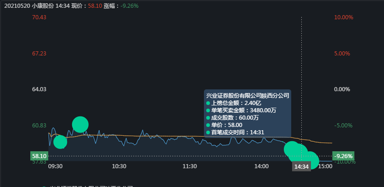Select the lowest green bubble beside the 14:34 label

[311, 160]
